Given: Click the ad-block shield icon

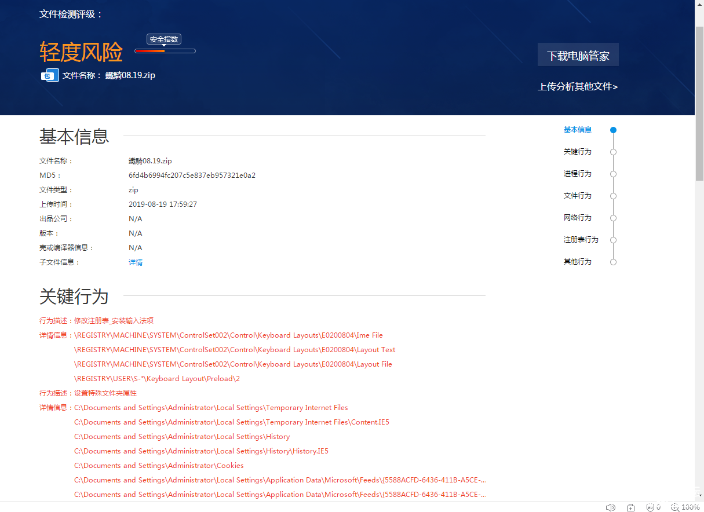Looking at the screenshot, I should 651,507.
